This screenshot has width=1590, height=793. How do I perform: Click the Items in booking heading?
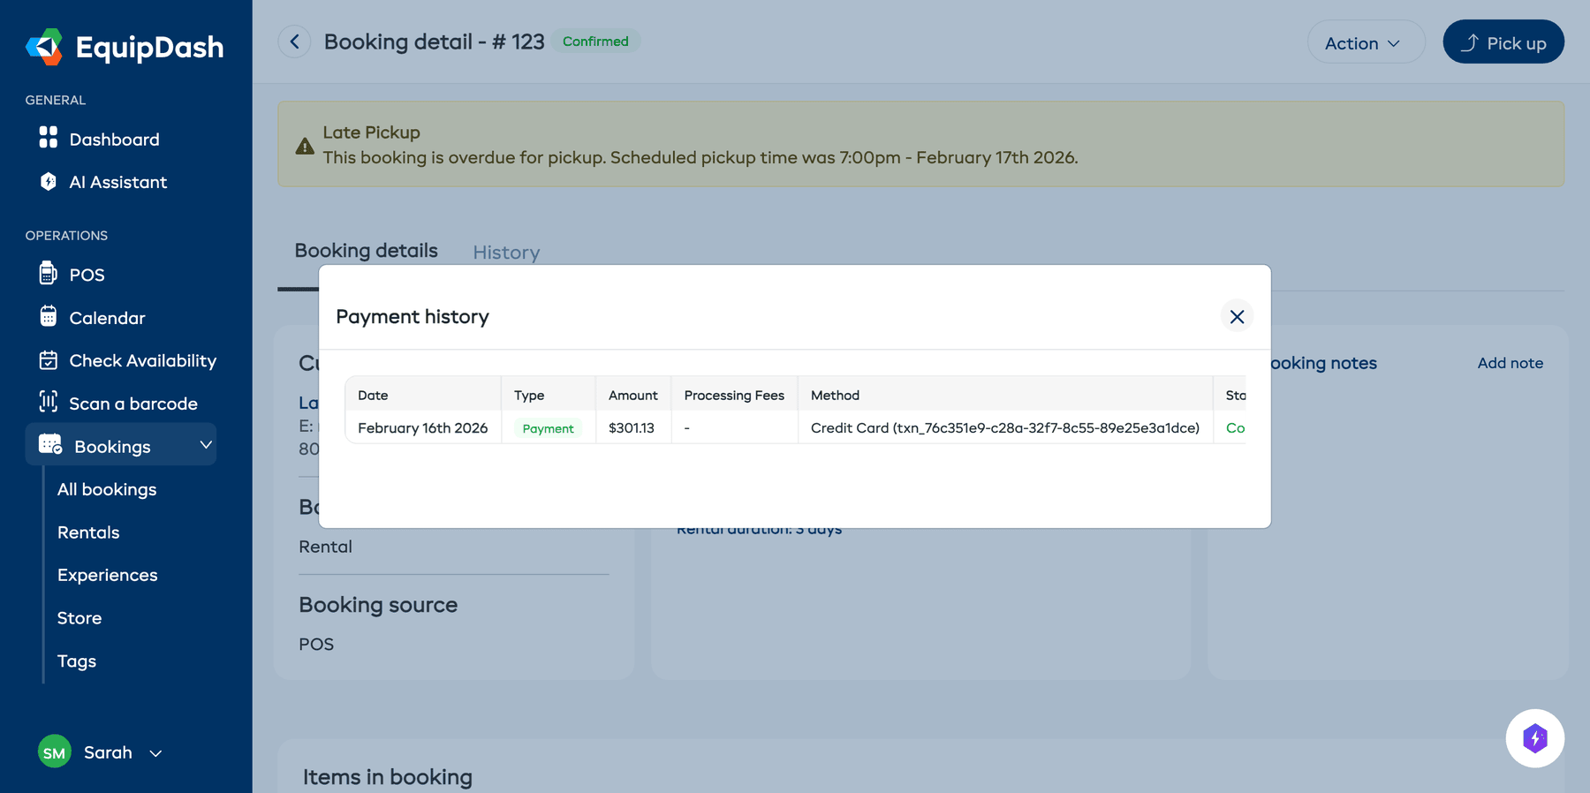click(388, 777)
